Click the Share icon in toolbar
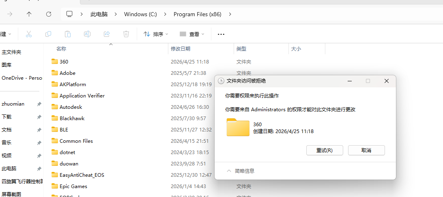Viewport: 443px width, 197px height. point(107,34)
